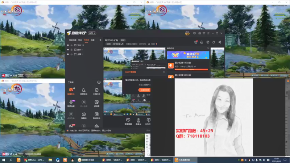Switch to 双击 scene tab
Image resolution: width=290 pixels, height=163 pixels.
point(80,40)
